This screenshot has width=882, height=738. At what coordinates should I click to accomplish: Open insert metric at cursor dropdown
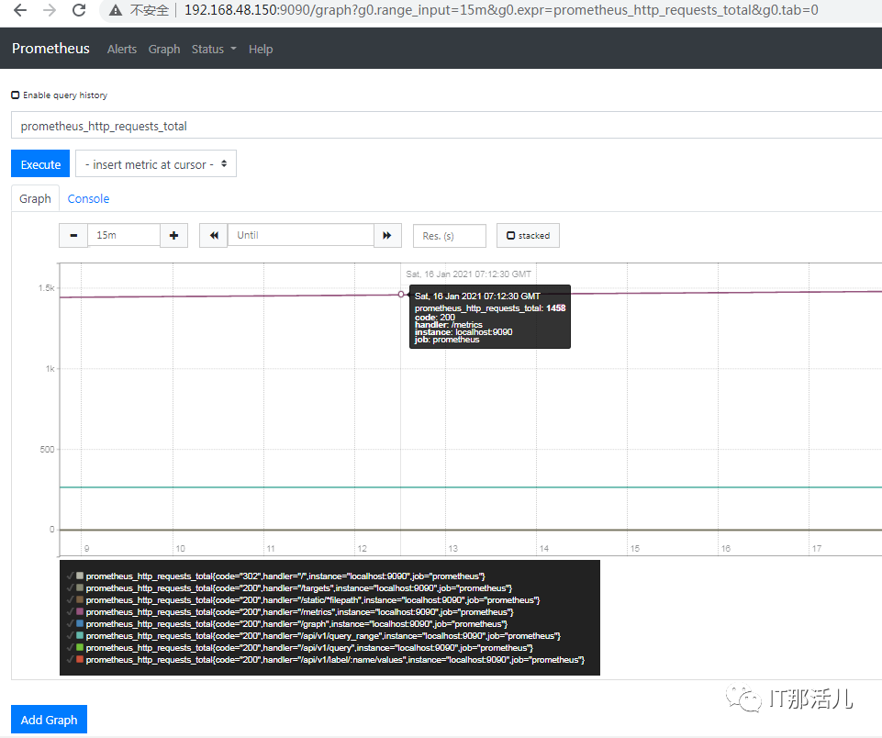[156, 163]
